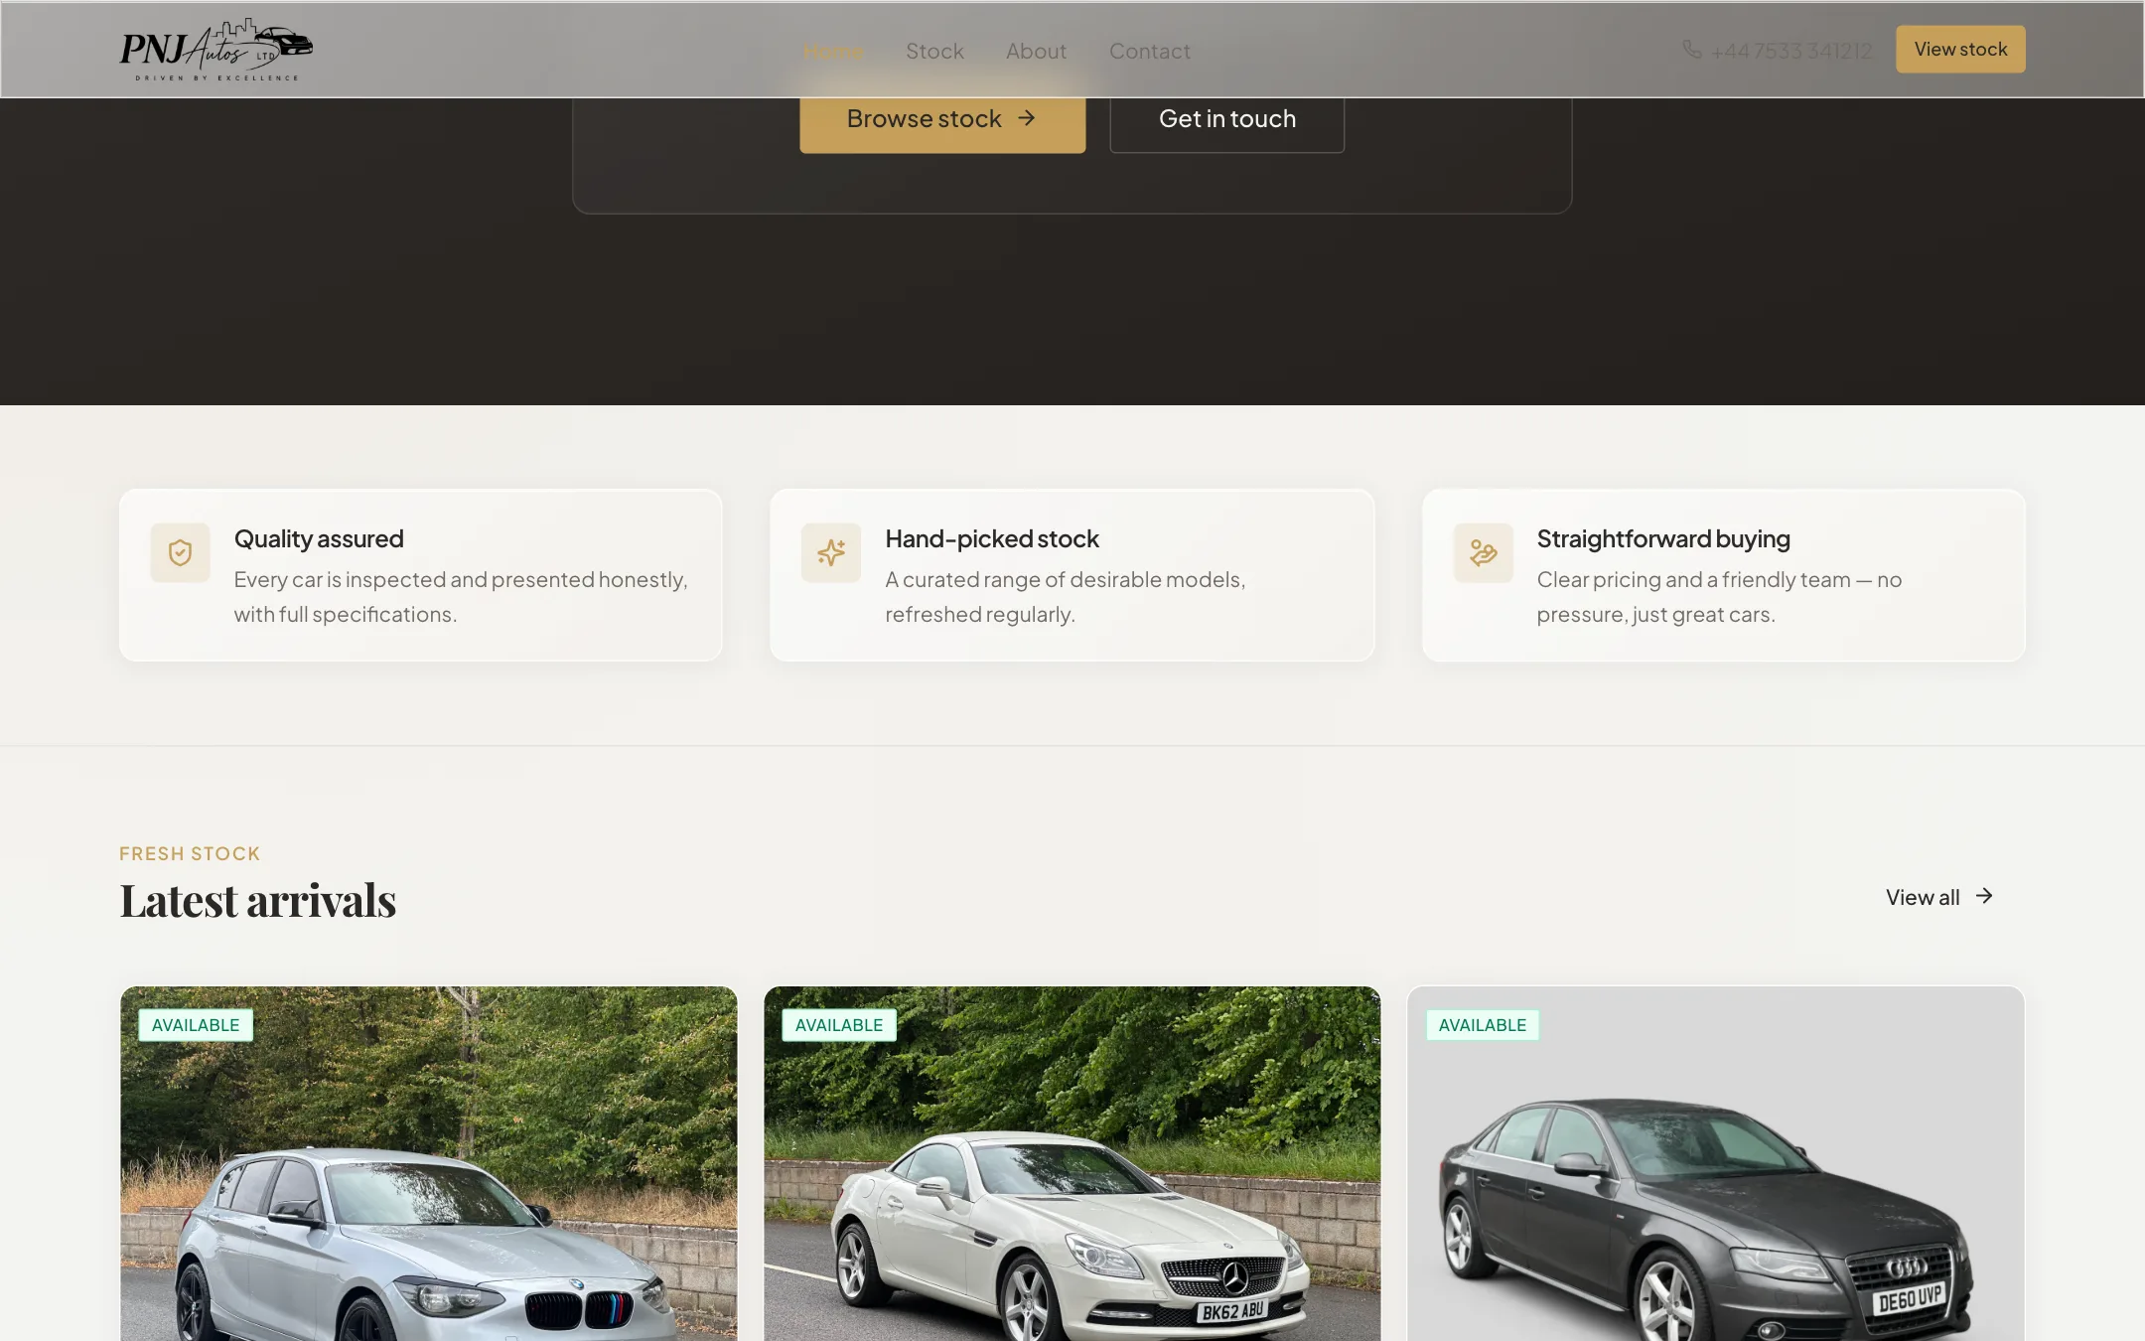This screenshot has width=2145, height=1341.
Task: Click the View all link
Action: click(1939, 897)
